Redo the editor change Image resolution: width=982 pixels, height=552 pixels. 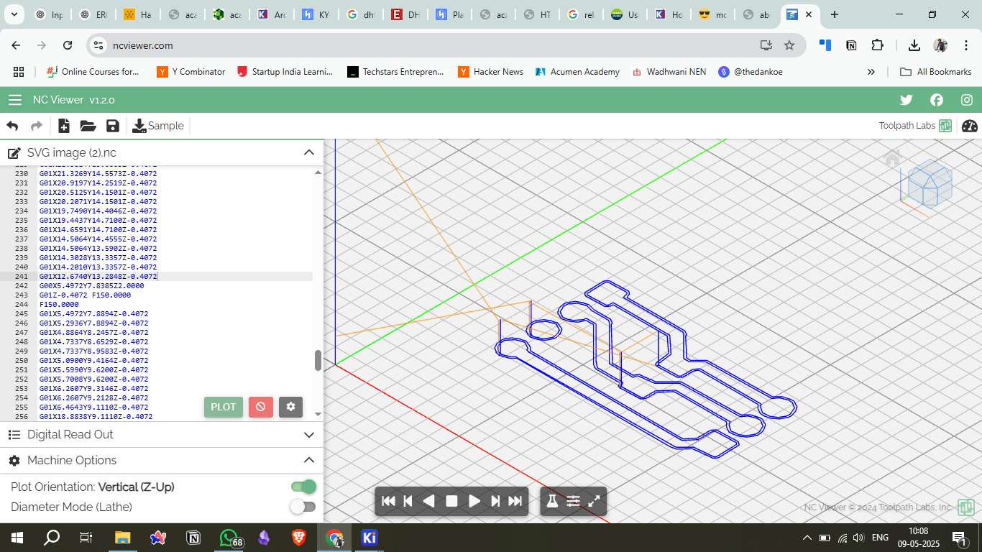click(x=37, y=126)
